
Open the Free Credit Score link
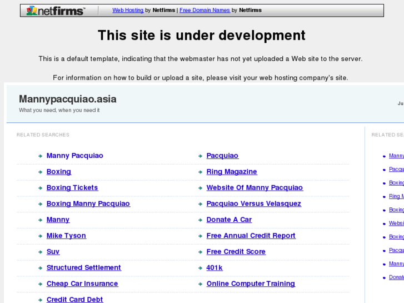point(236,252)
